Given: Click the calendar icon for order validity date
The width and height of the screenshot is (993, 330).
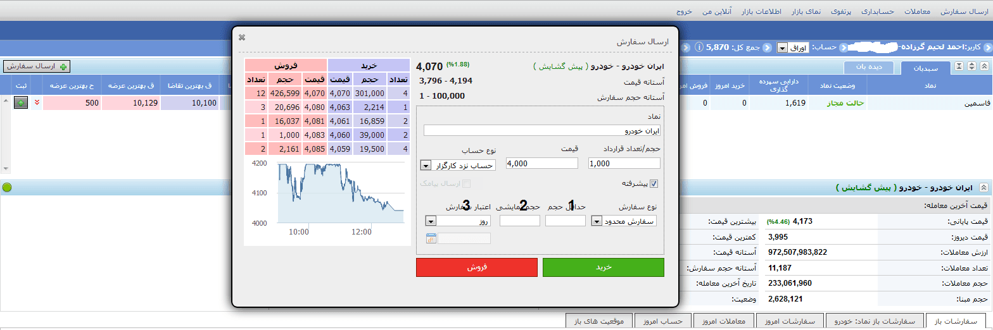Looking at the screenshot, I should [x=431, y=238].
